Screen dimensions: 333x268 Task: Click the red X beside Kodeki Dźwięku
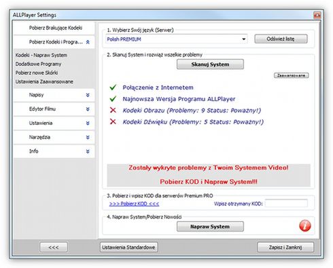coord(113,122)
